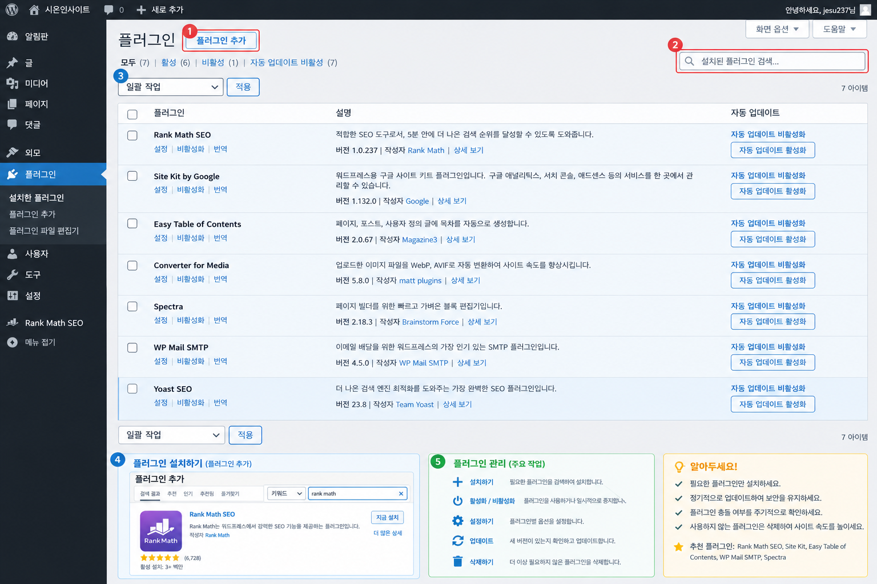Image resolution: width=877 pixels, height=584 pixels.
Task: Click the 설치된 플러그인 검색 input field
Action: click(772, 61)
